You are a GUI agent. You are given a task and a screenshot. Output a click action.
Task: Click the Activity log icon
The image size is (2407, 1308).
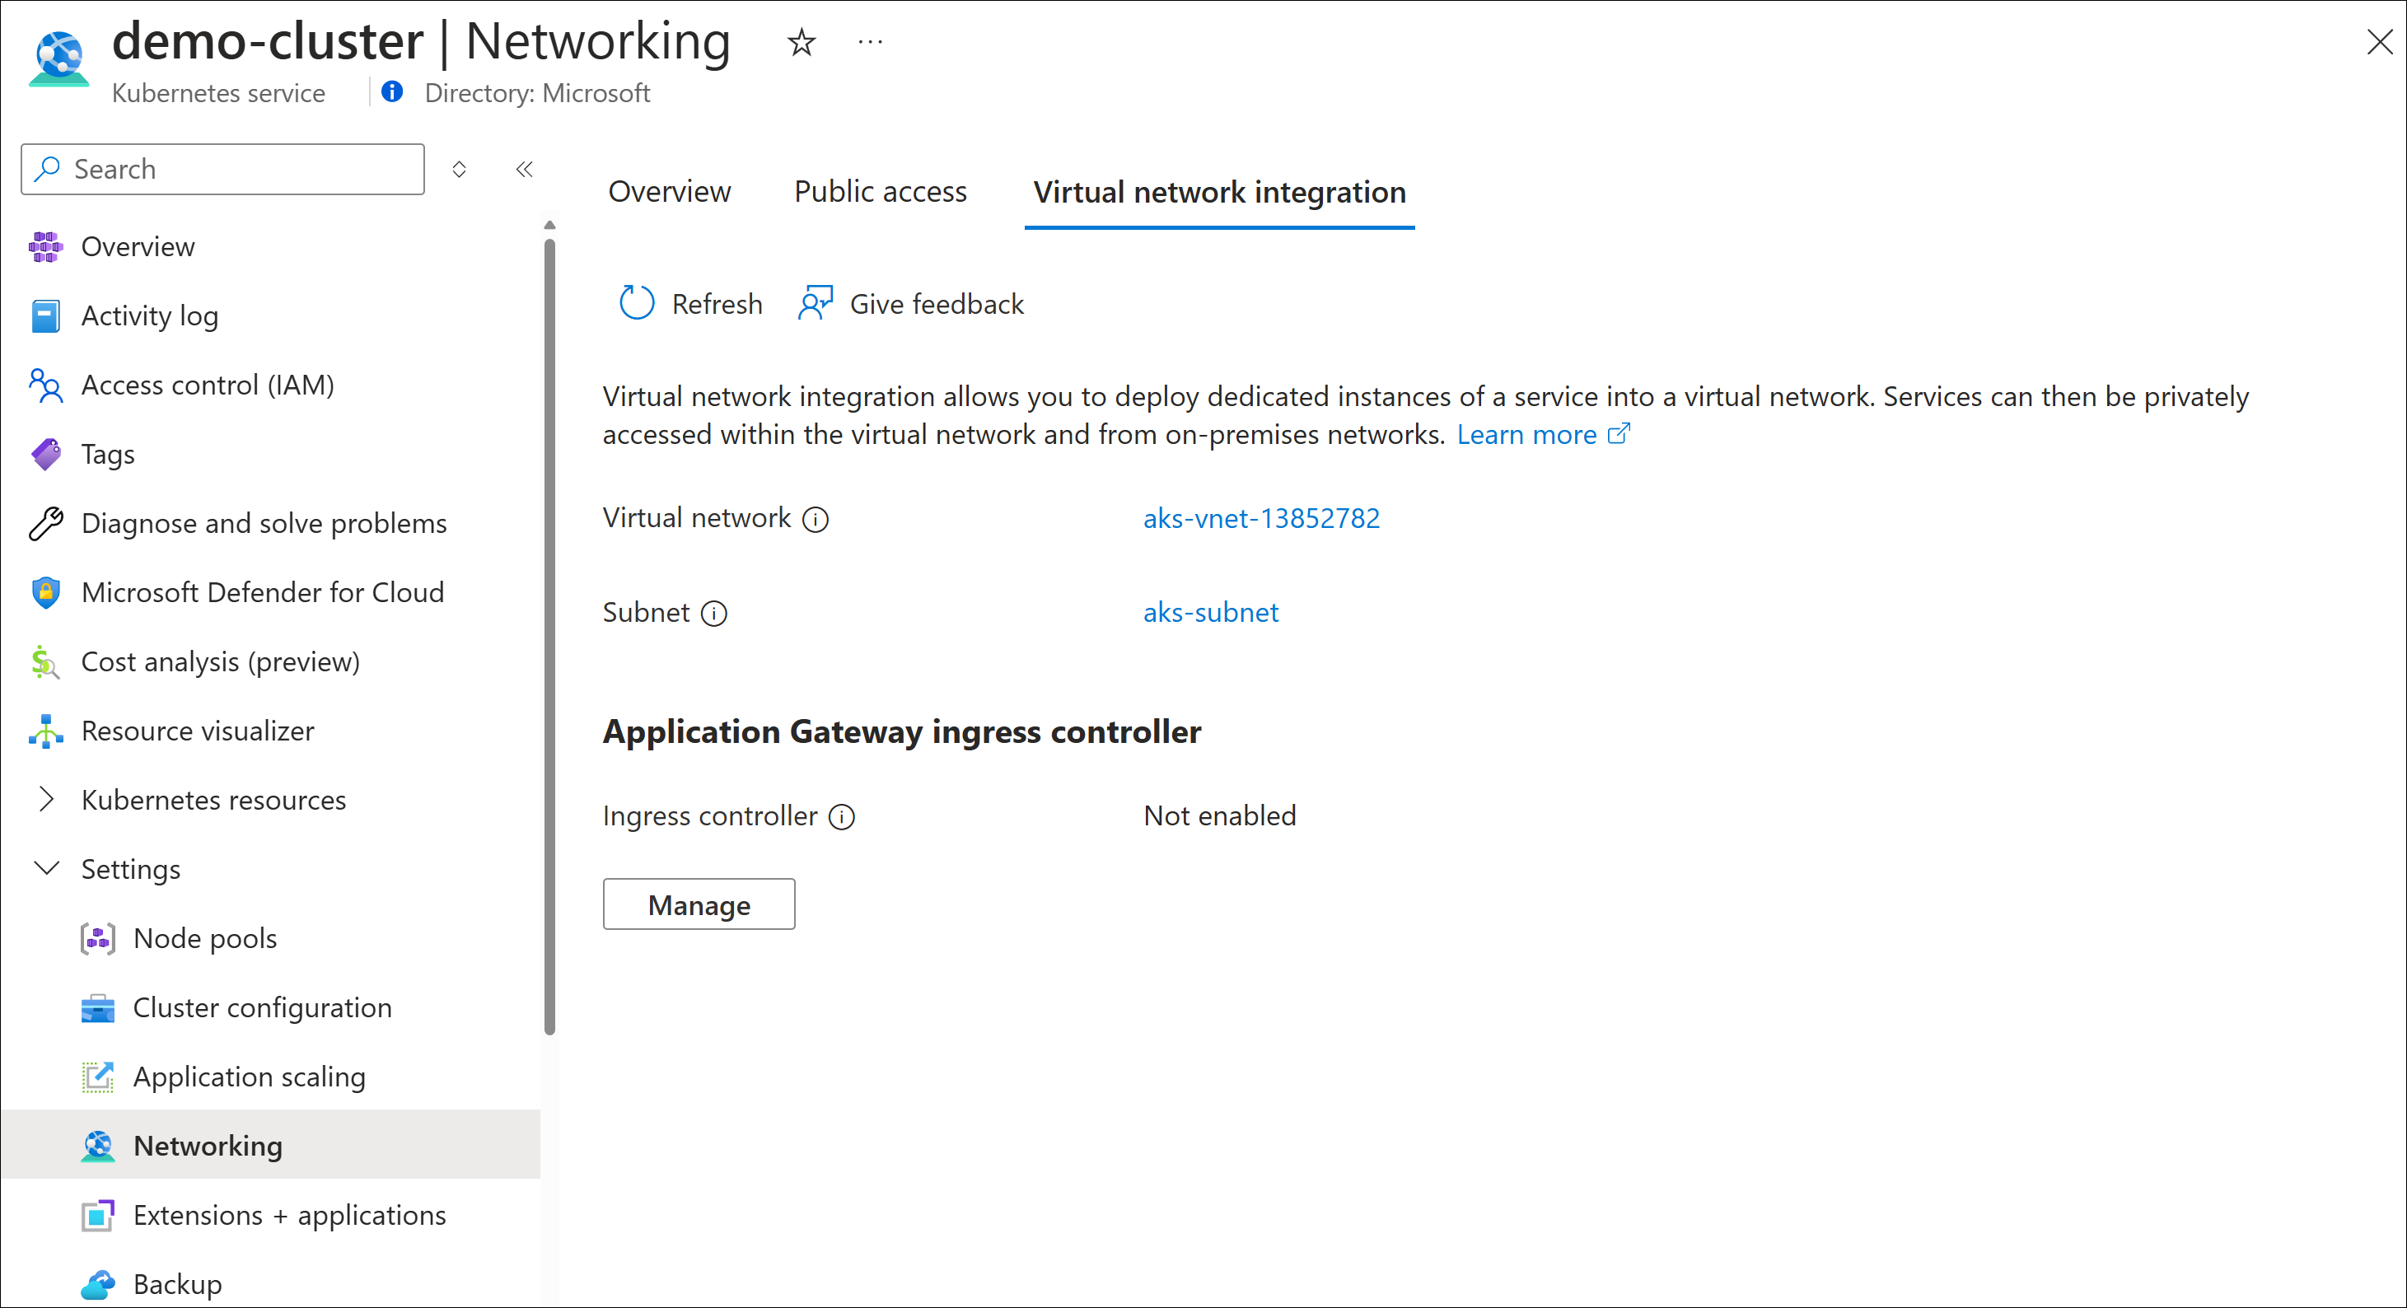[x=44, y=315]
